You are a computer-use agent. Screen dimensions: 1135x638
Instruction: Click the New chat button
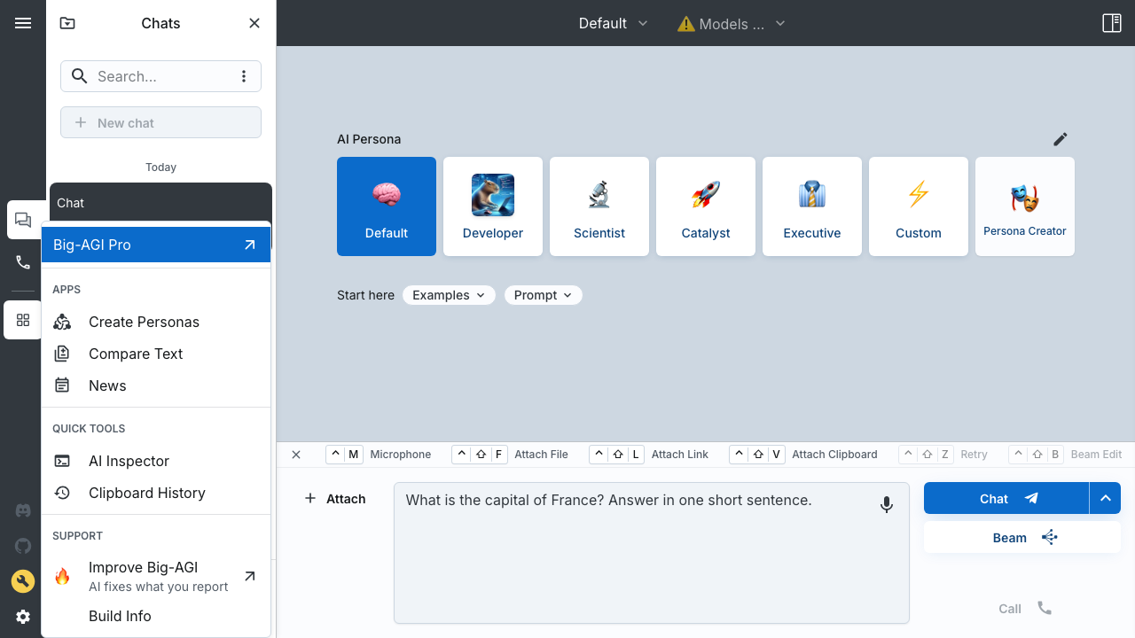[x=160, y=122]
